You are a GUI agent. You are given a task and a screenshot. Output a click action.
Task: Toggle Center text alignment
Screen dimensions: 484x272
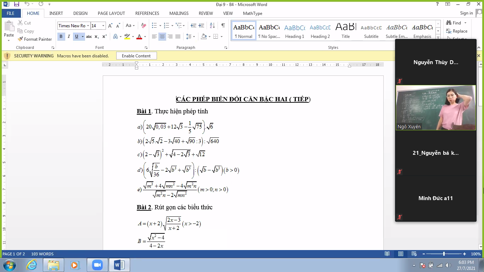162,36
